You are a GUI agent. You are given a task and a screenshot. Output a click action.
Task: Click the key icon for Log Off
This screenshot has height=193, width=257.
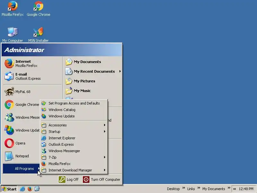pyautogui.click(x=62, y=179)
